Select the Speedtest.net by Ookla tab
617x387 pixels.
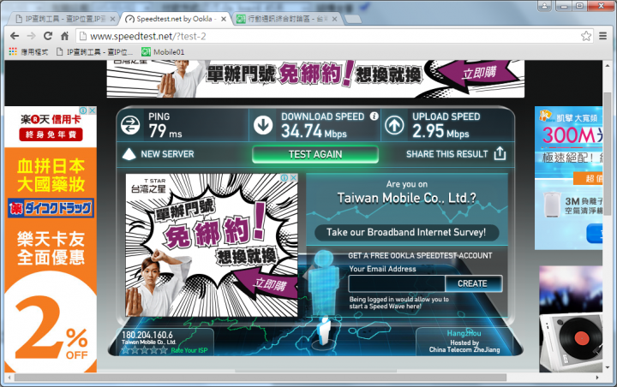click(173, 19)
